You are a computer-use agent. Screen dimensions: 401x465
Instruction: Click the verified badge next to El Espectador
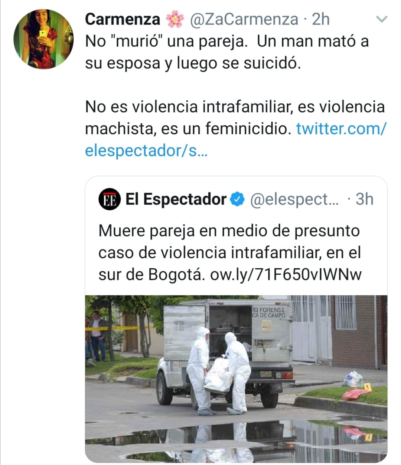pyautogui.click(x=237, y=199)
